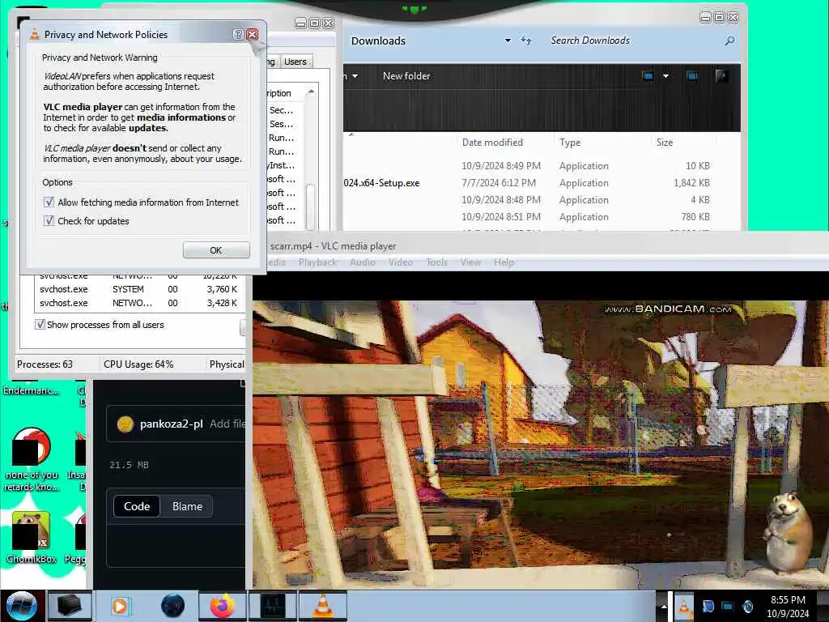
Task: Sort by Type column header
Action: click(x=570, y=143)
